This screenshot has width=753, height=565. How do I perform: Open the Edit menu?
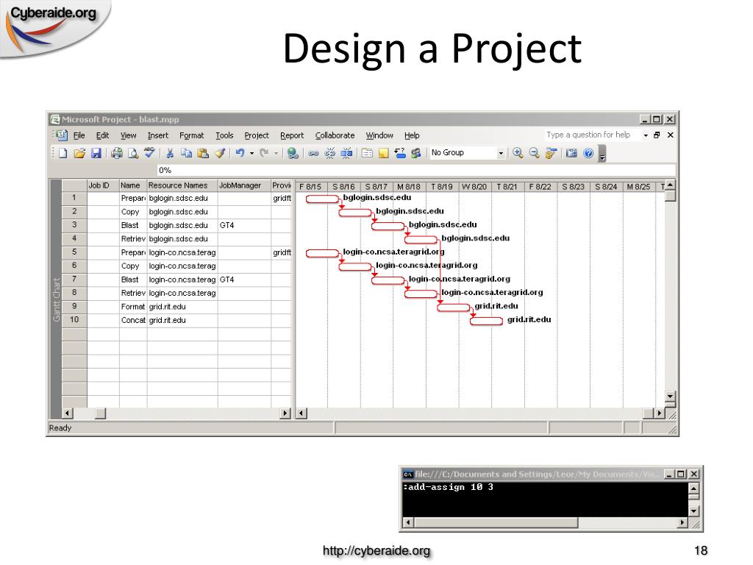[x=102, y=135]
